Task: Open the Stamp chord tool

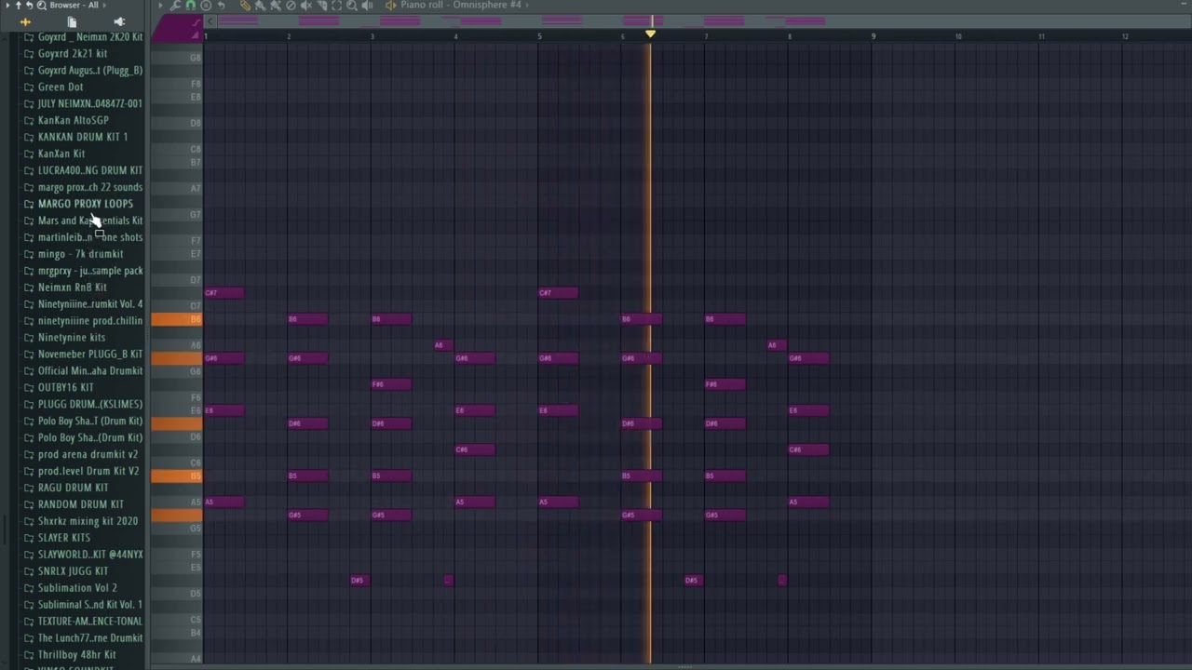Action: click(x=206, y=6)
